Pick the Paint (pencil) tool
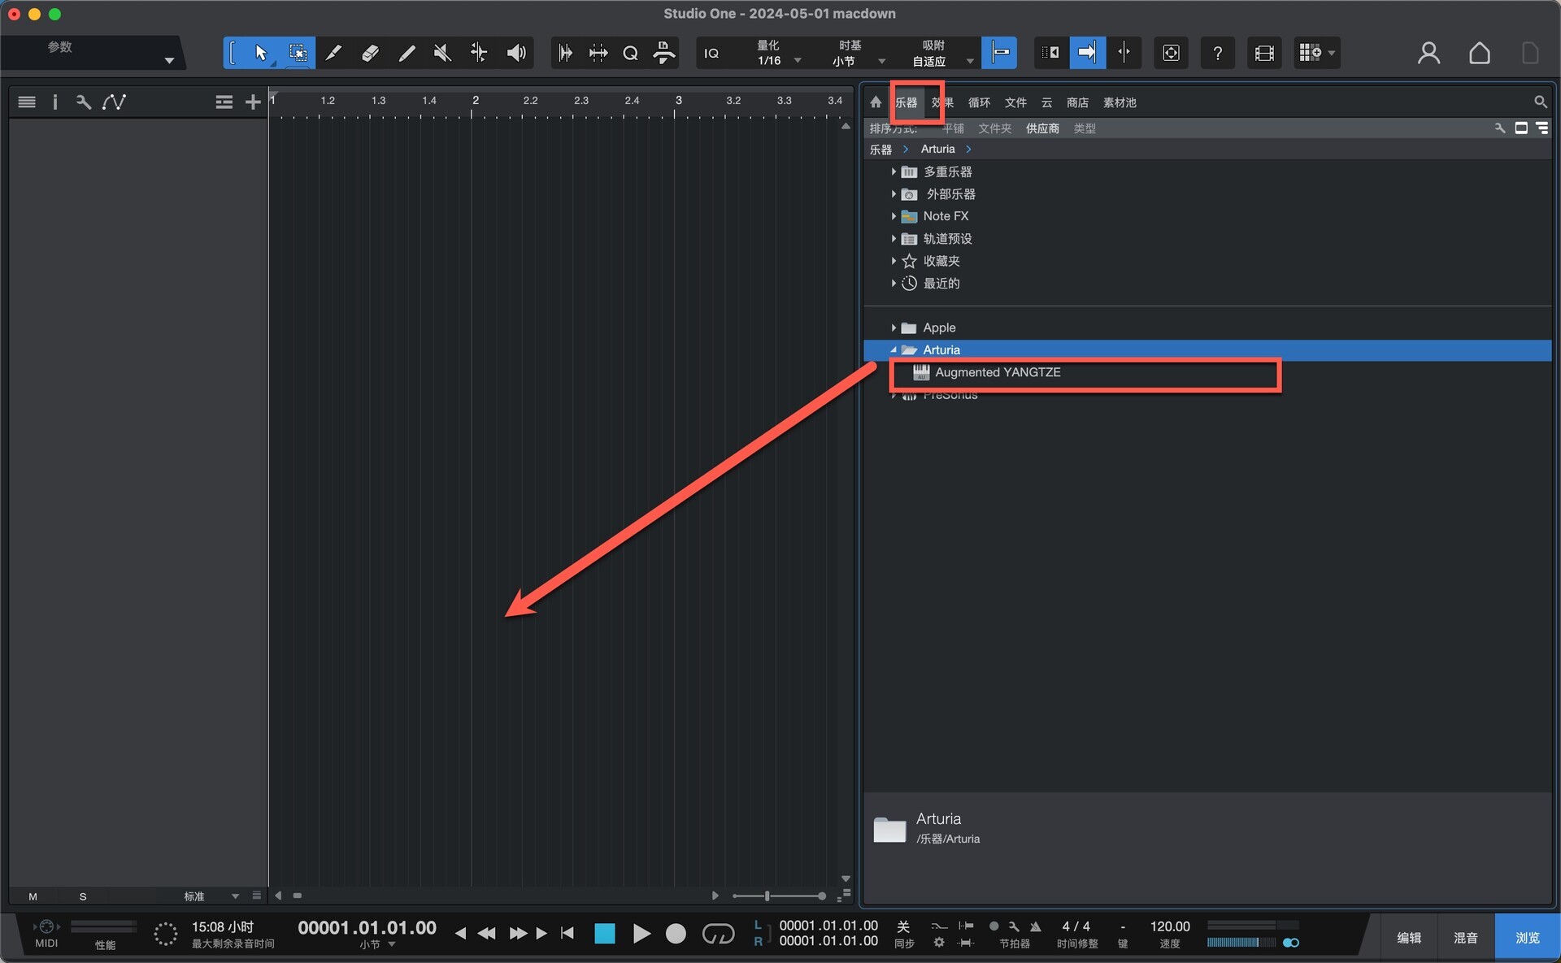Viewport: 1561px width, 963px height. (x=407, y=53)
